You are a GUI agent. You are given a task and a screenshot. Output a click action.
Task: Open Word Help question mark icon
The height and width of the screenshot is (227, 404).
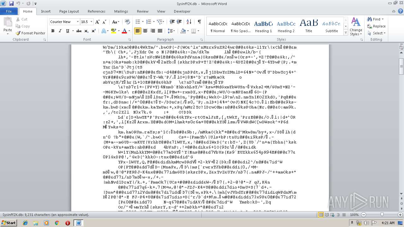(400, 11)
